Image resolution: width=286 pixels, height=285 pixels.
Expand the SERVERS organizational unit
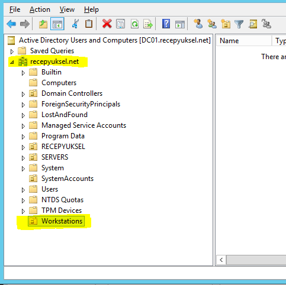point(23,158)
